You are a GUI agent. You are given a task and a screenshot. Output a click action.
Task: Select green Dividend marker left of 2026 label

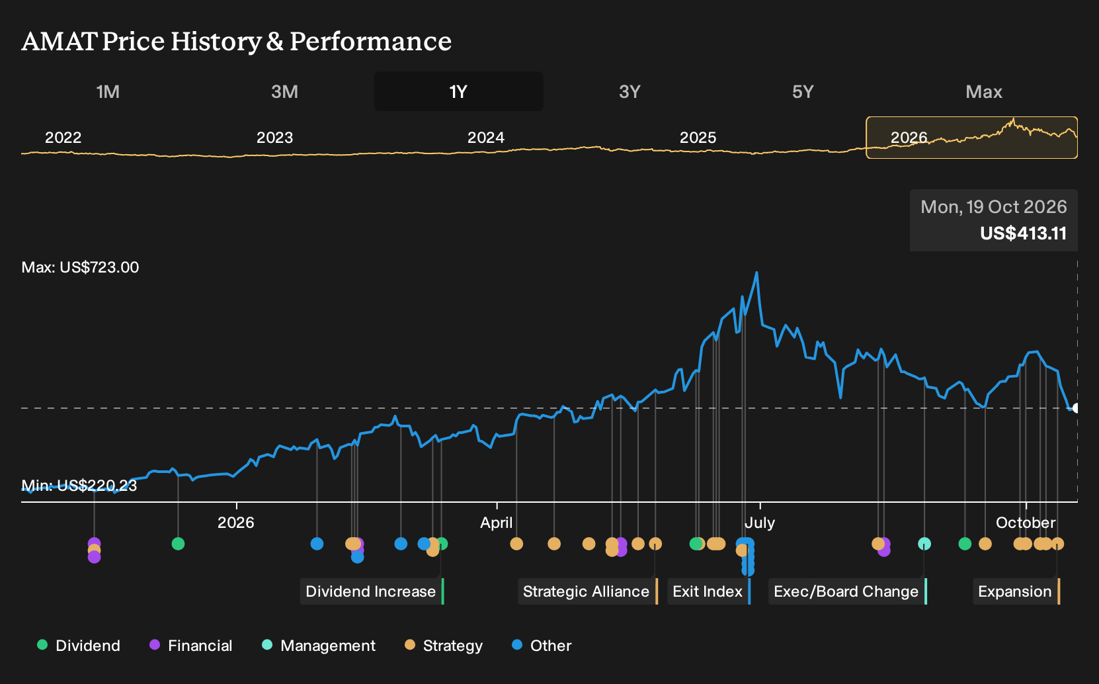point(178,544)
